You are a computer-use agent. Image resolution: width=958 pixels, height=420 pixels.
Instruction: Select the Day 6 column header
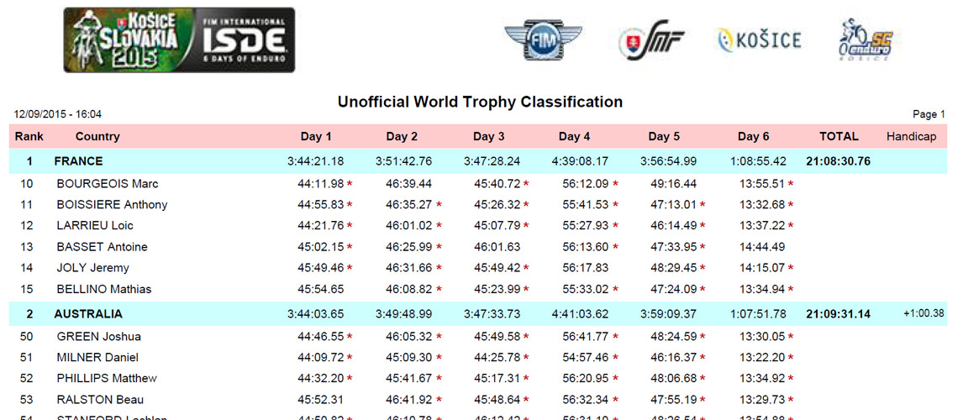[753, 136]
